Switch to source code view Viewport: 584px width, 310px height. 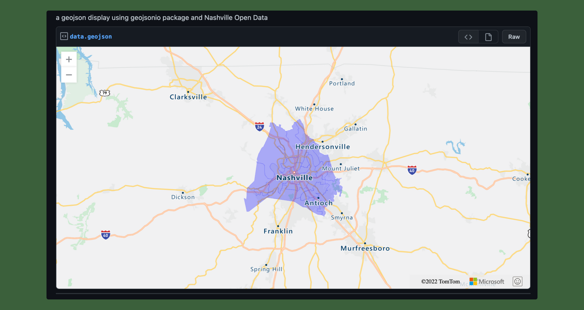click(x=468, y=37)
